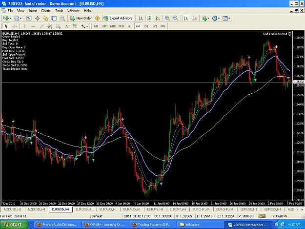Expand the Profiles dropdown arrow

pyautogui.click(x=20, y=19)
